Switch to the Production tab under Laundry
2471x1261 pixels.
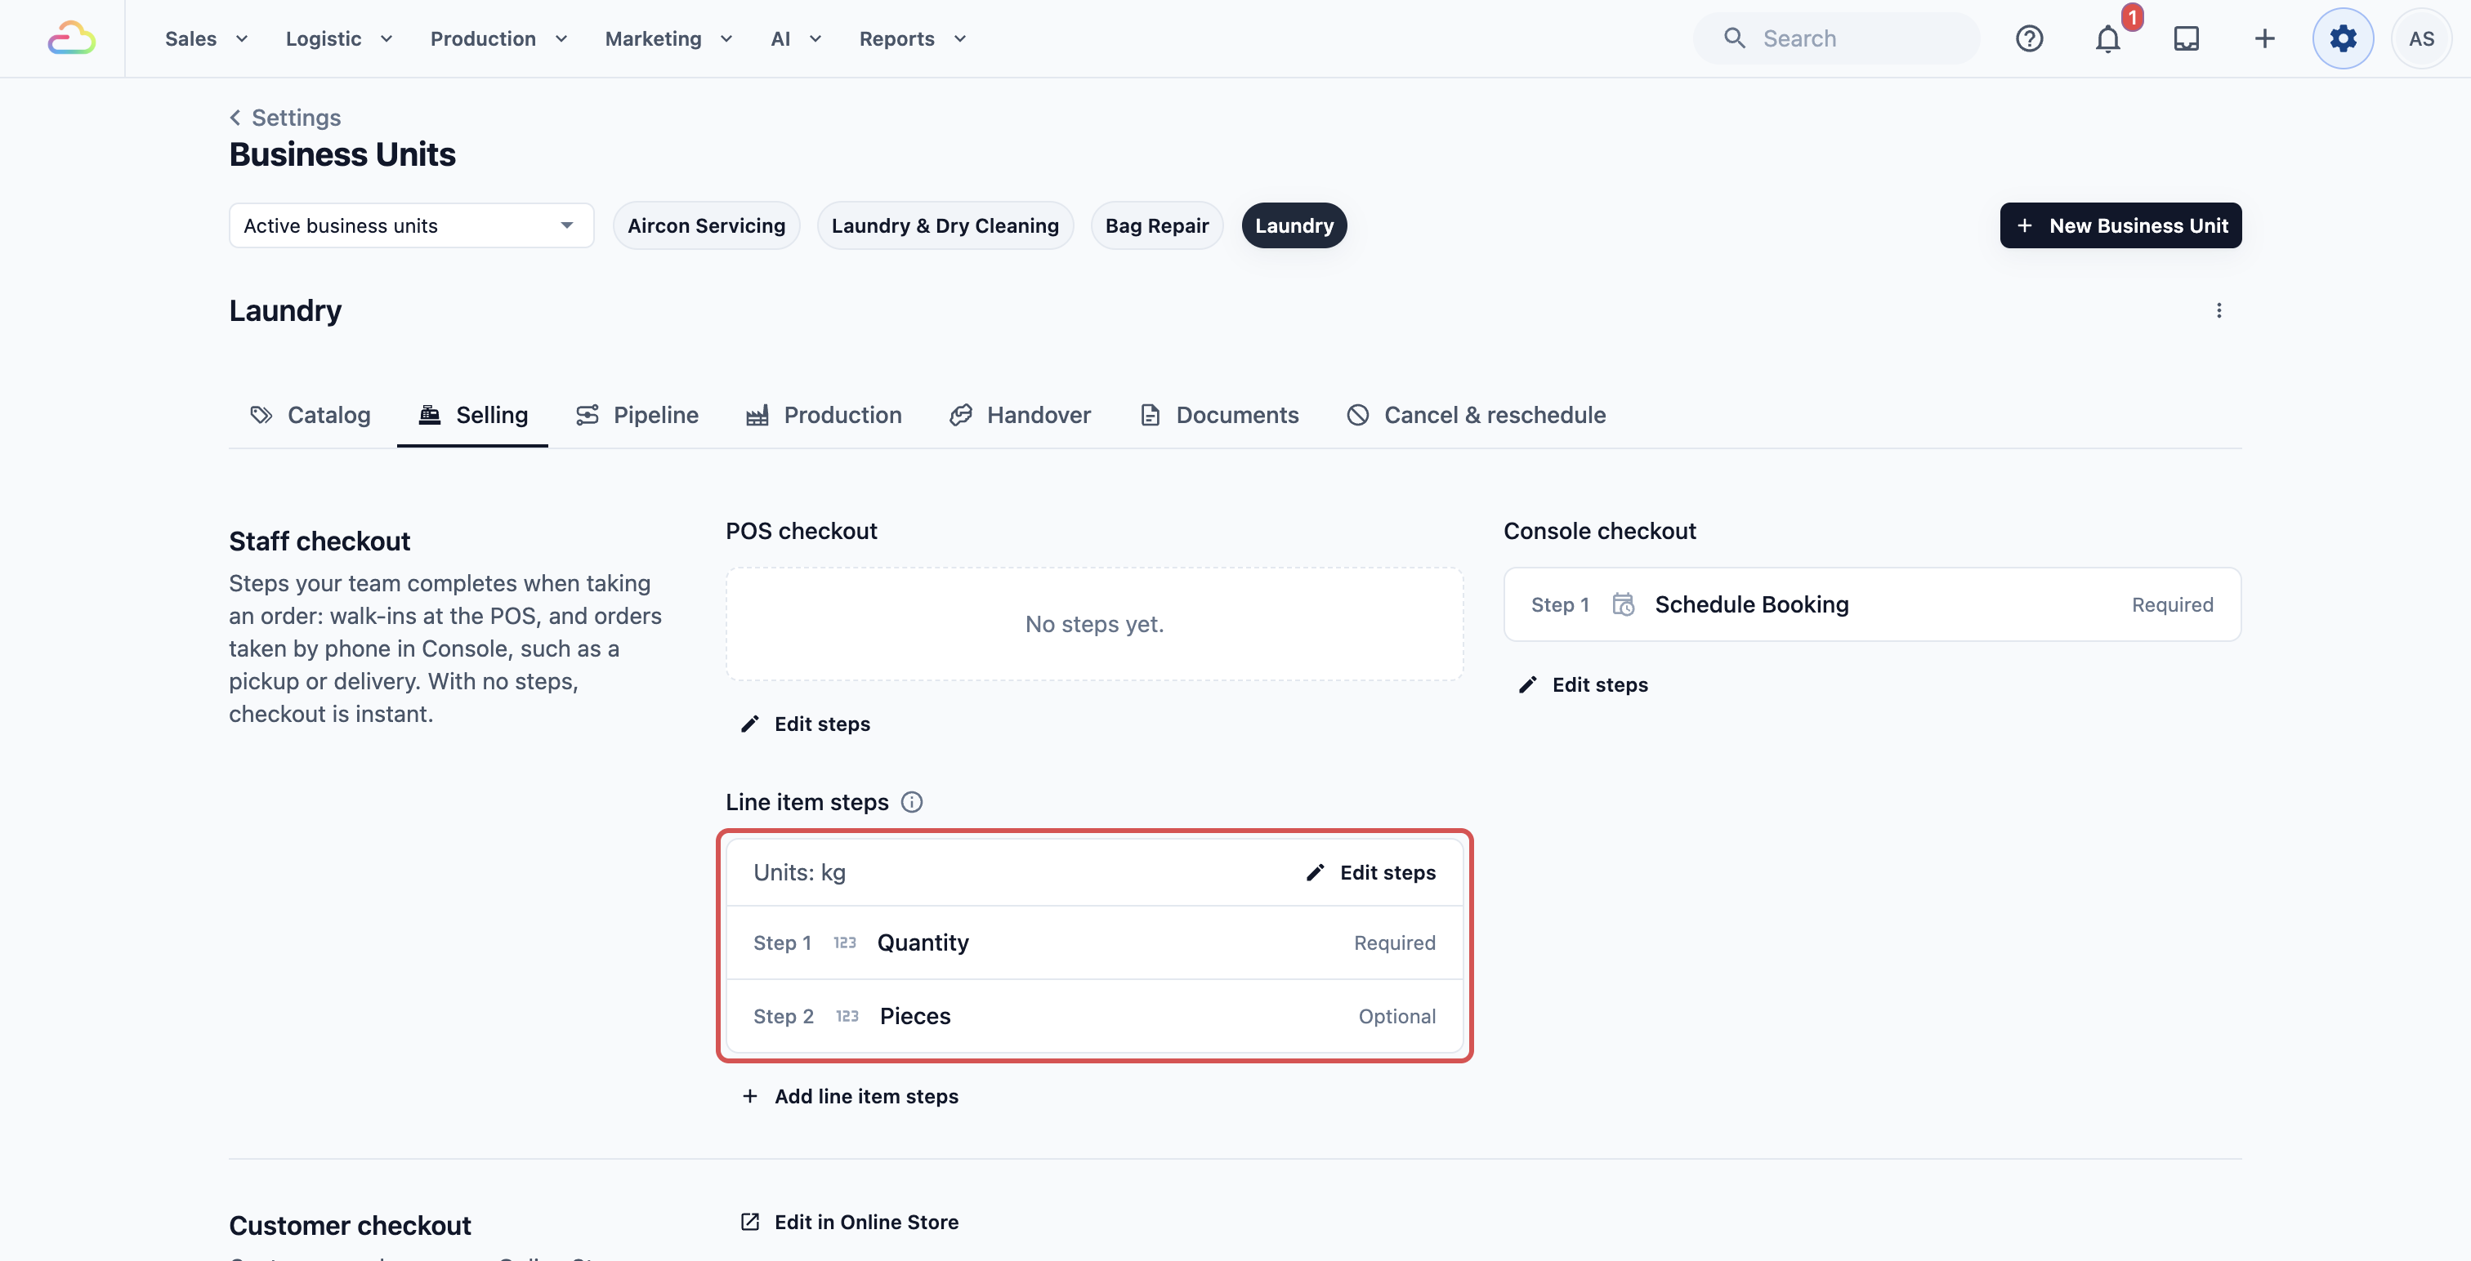click(x=824, y=415)
